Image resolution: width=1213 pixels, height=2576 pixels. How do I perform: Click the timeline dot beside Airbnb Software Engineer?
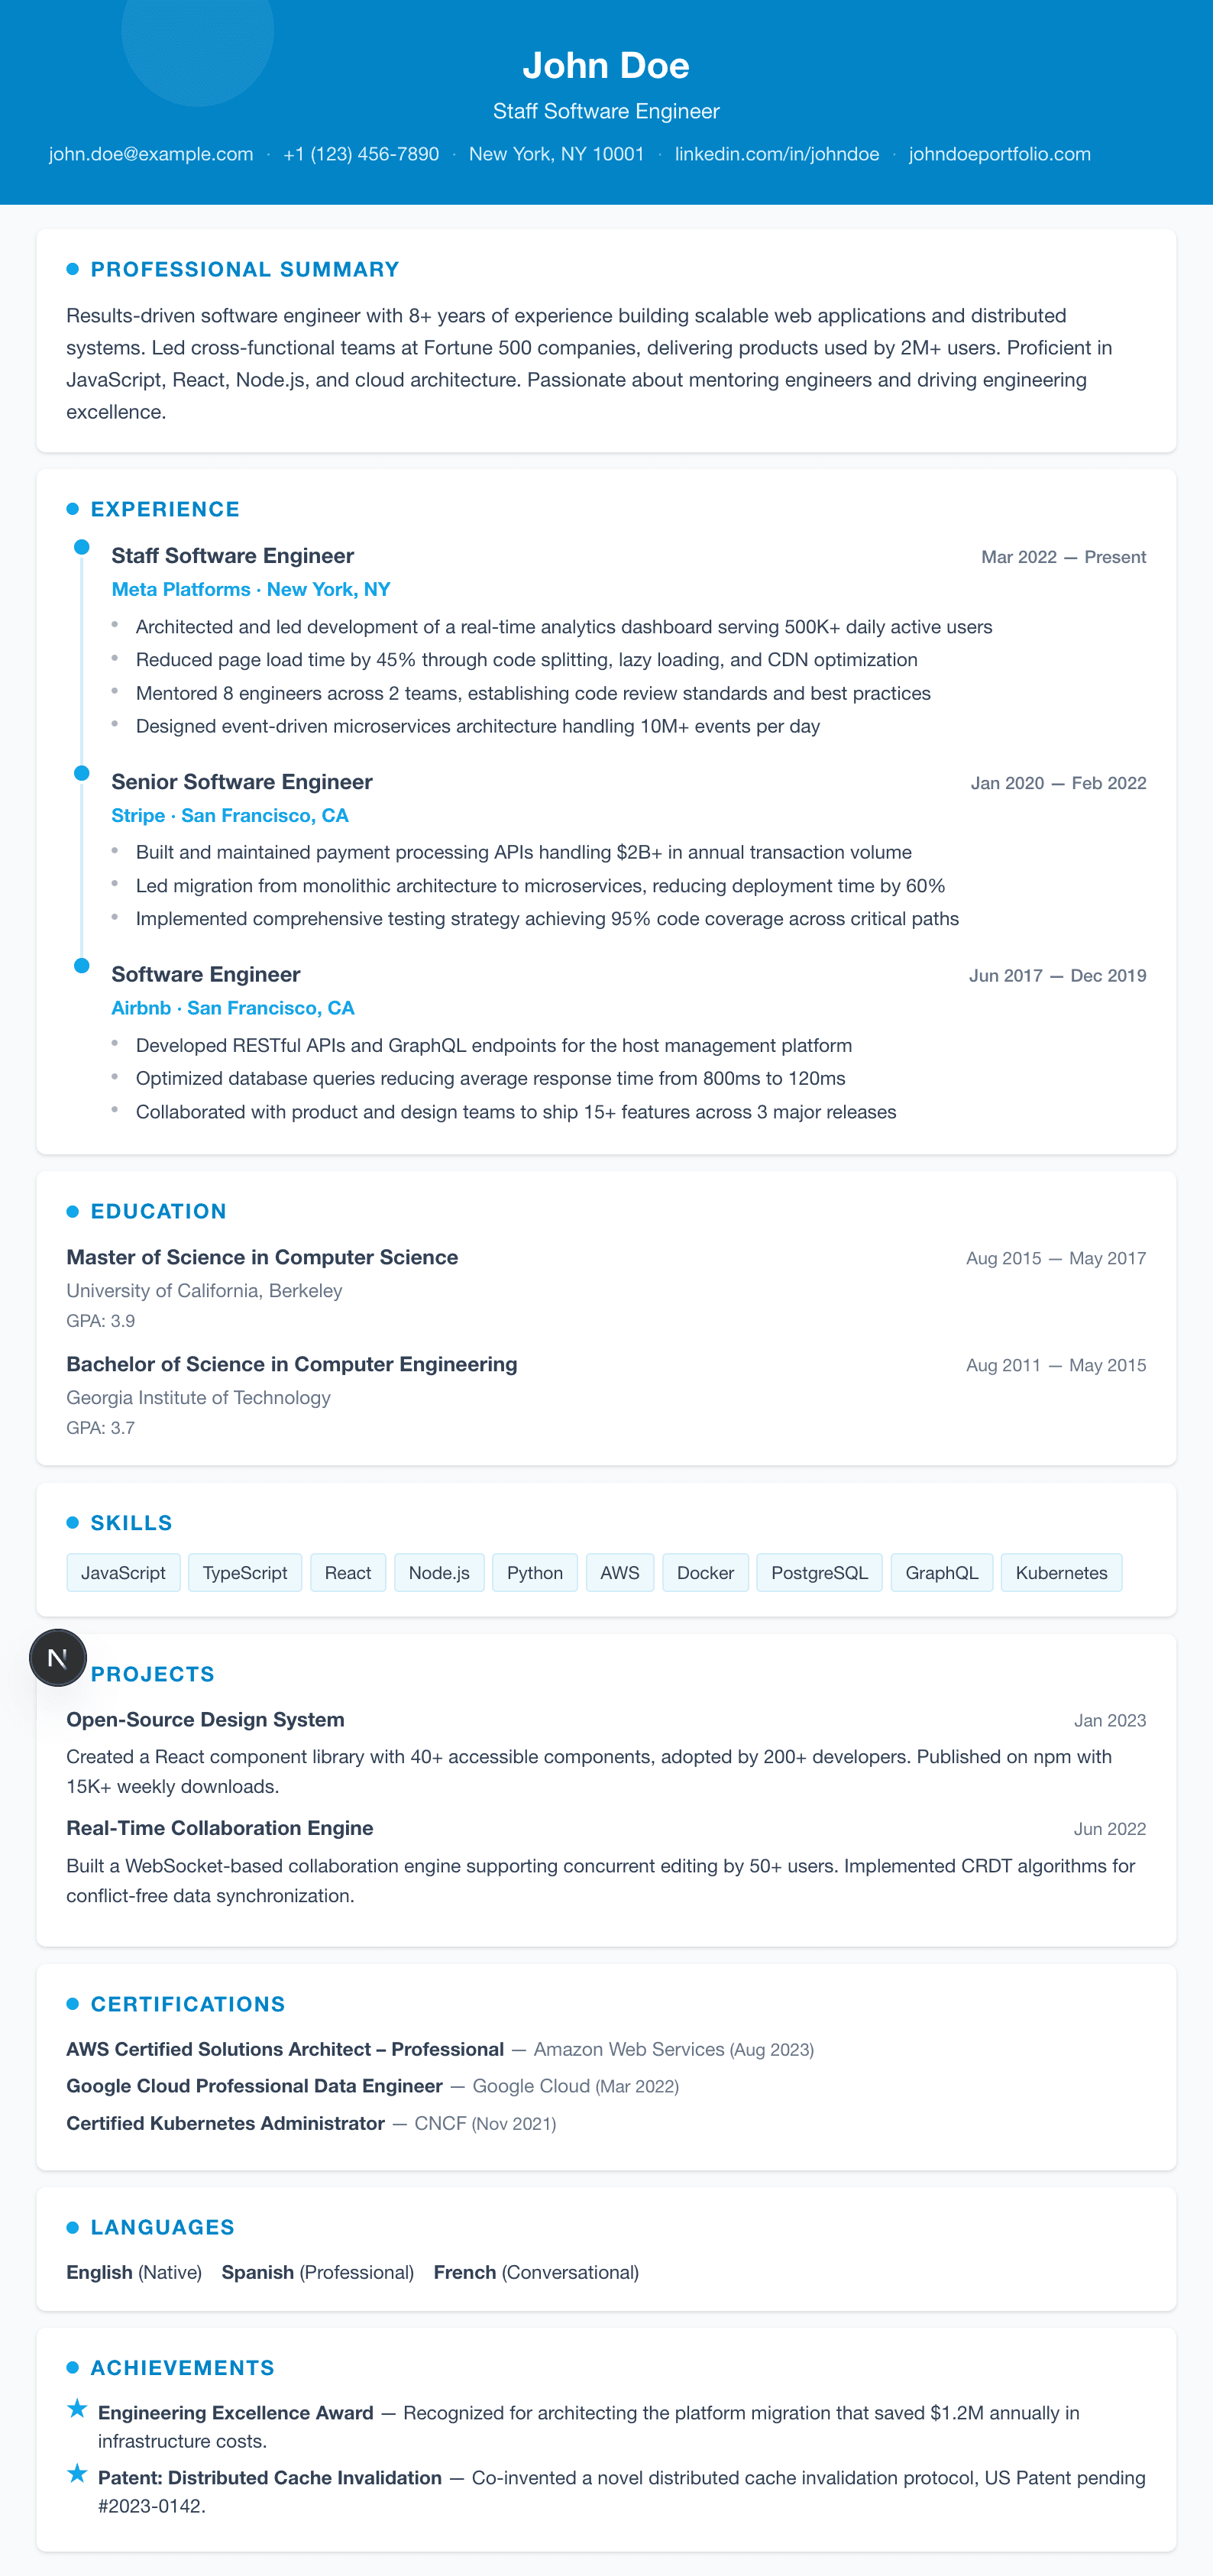point(82,965)
